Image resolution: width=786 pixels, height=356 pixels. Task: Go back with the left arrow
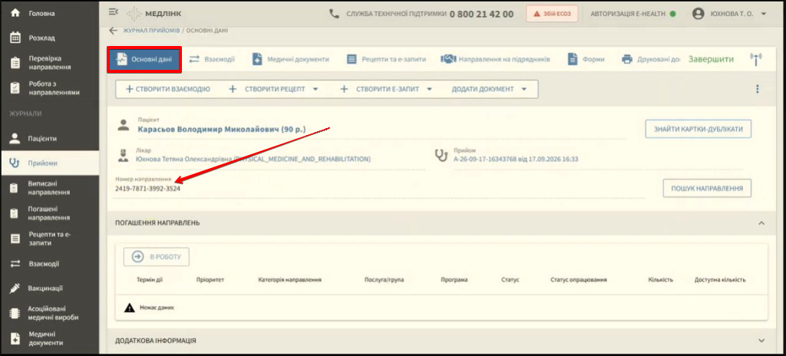click(114, 31)
